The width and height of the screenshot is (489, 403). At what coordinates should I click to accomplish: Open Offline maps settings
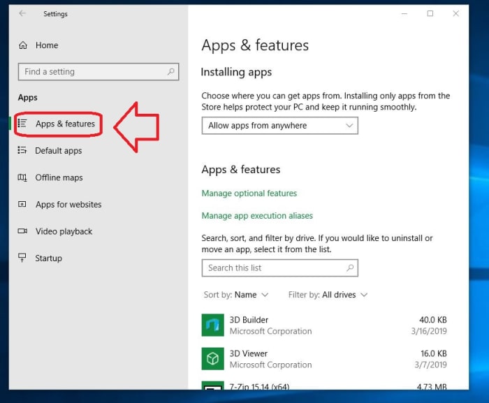point(59,177)
